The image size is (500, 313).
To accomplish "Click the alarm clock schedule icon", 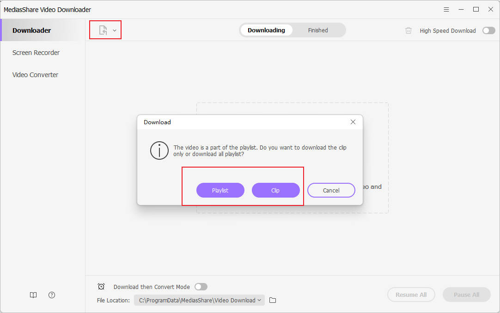I will coord(101,287).
